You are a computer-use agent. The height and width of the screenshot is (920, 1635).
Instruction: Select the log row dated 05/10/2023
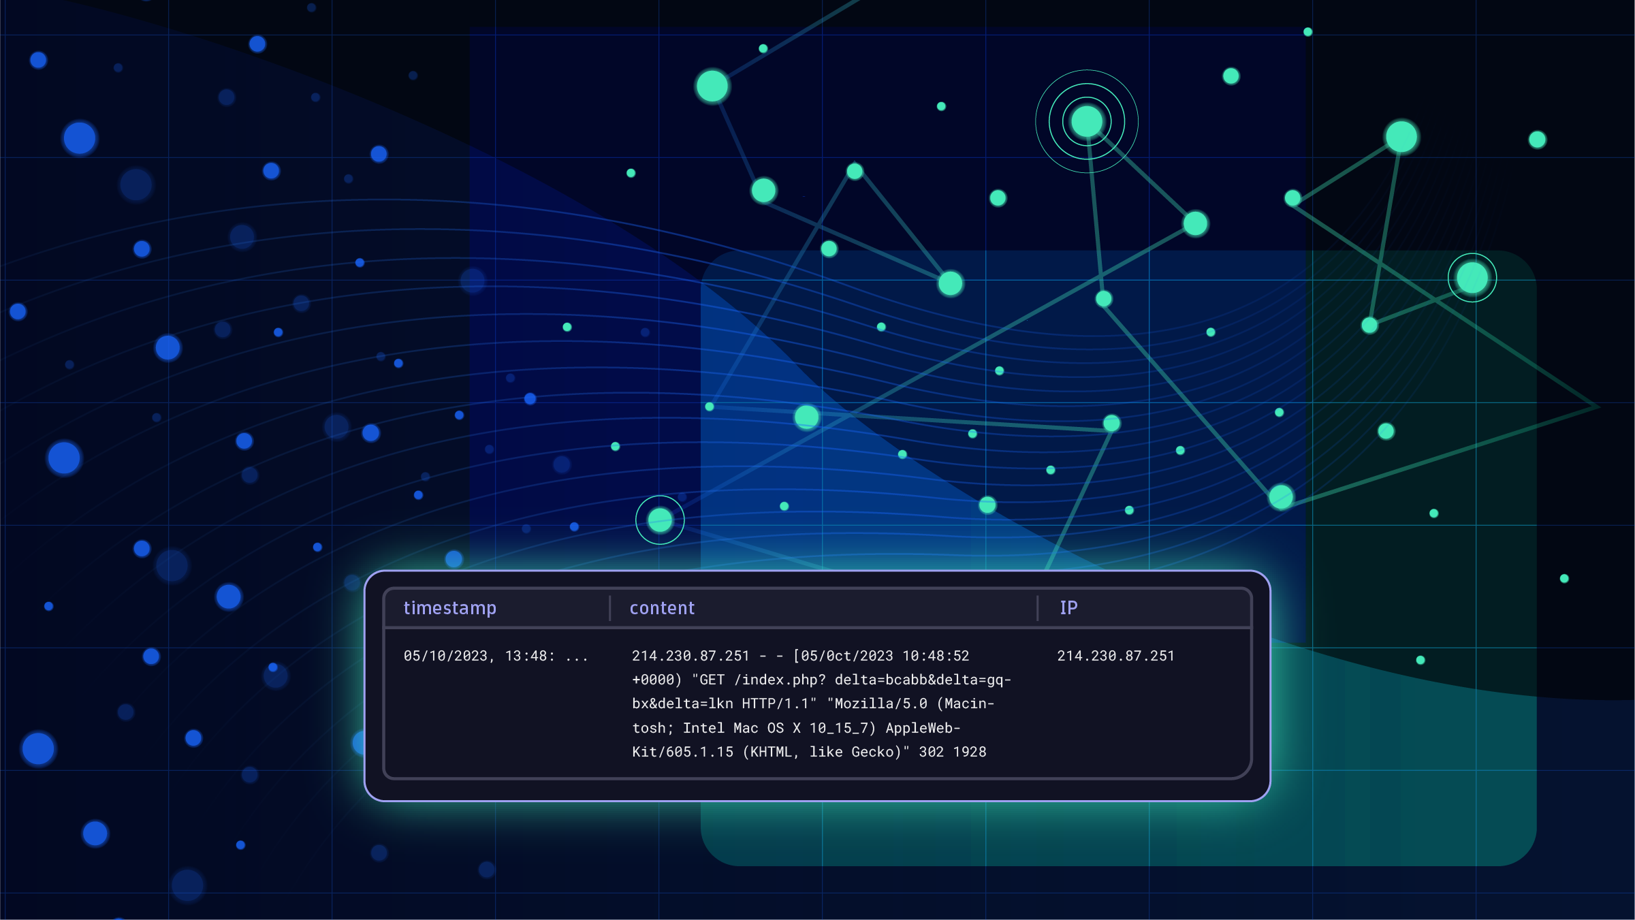pos(477,656)
